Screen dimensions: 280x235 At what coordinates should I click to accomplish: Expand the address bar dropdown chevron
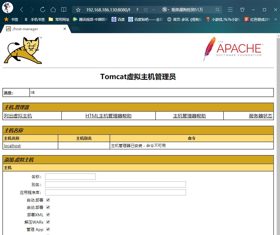point(153,10)
